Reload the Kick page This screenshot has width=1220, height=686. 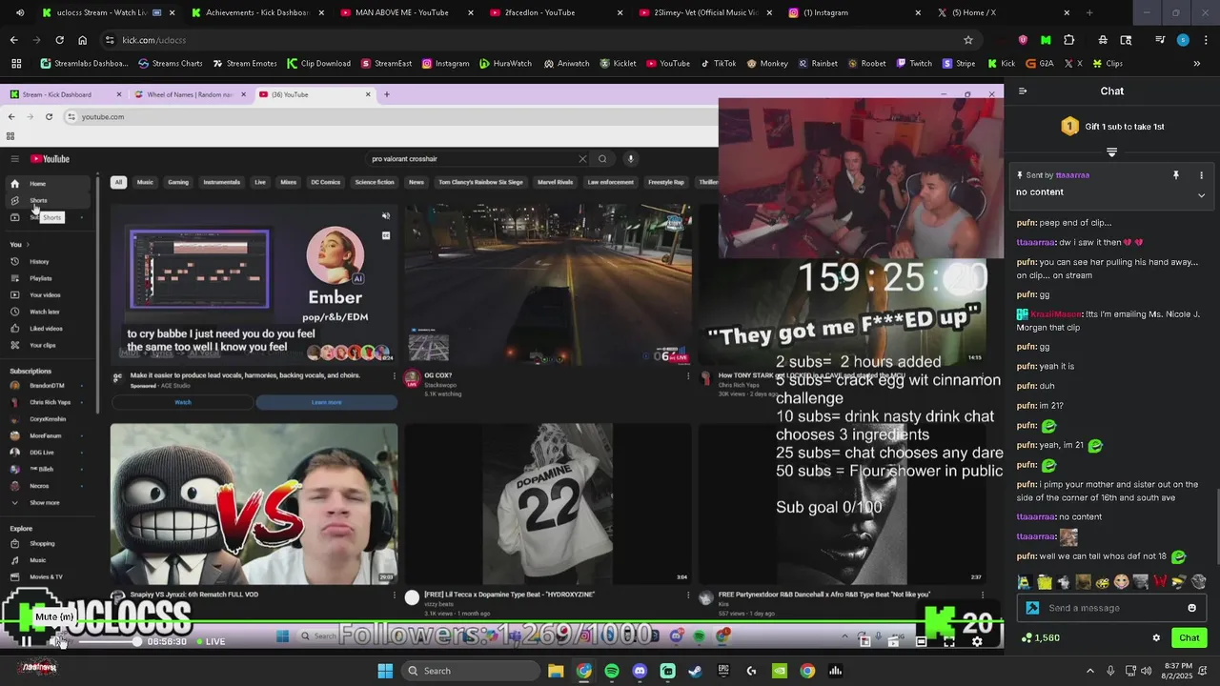click(x=59, y=40)
